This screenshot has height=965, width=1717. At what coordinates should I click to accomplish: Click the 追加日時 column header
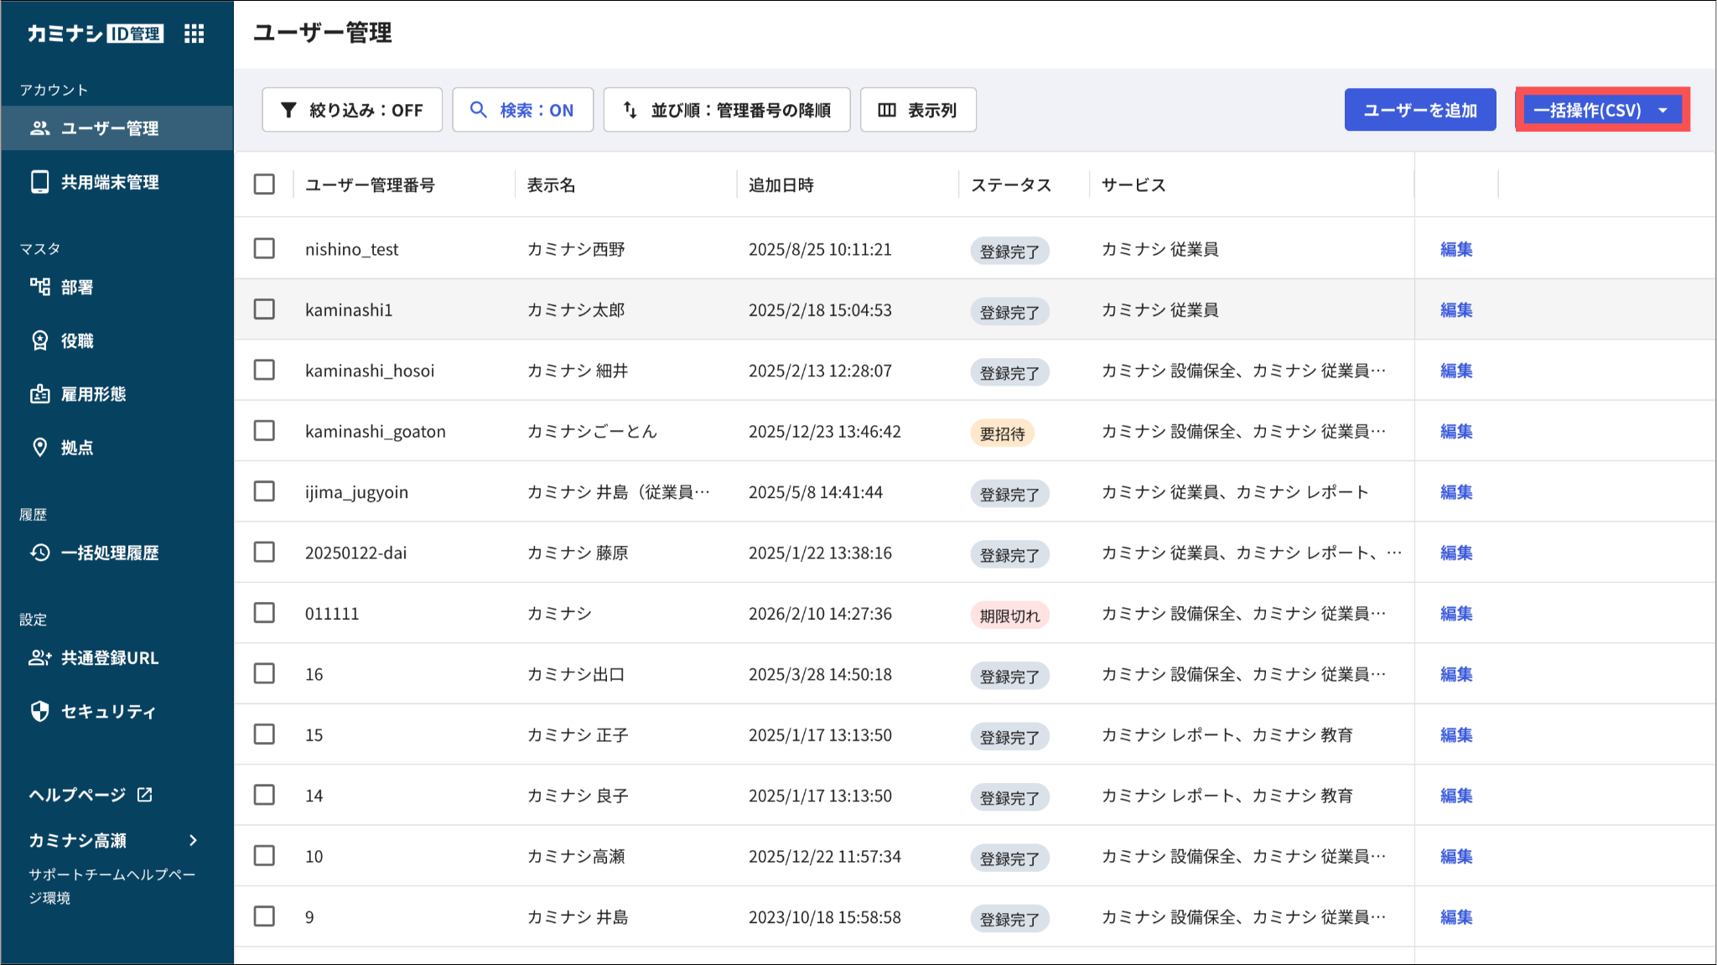781,184
